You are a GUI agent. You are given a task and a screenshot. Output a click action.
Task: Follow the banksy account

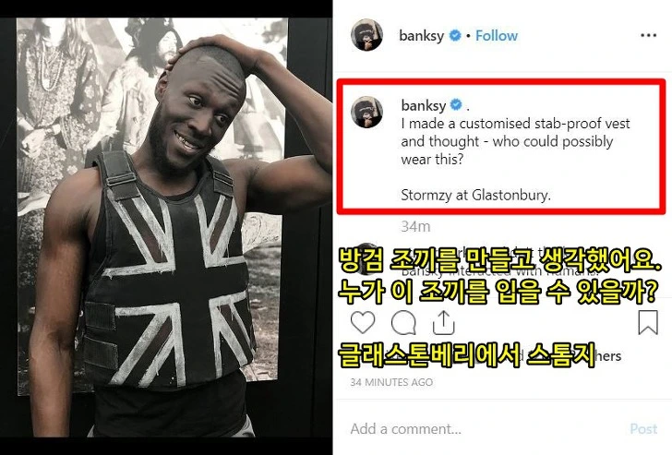497,36
